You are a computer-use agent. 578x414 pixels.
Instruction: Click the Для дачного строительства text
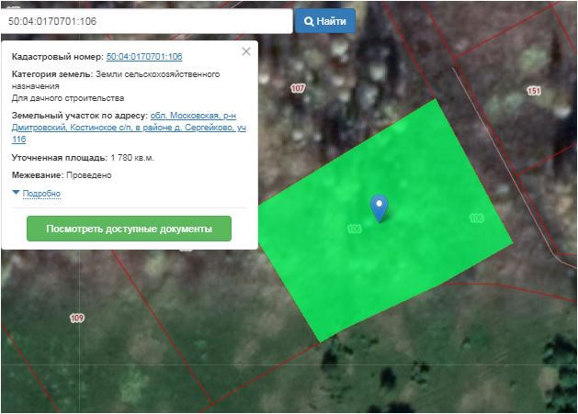(x=68, y=97)
